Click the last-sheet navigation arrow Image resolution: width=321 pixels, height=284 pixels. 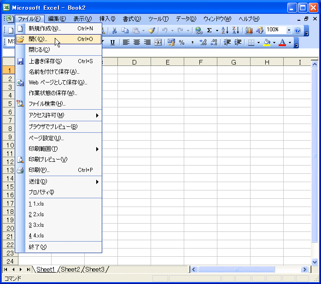[29, 269]
